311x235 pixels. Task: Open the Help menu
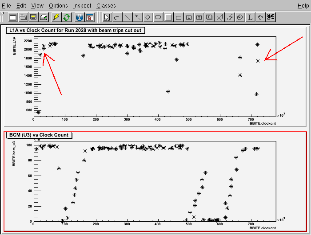pos(303,6)
